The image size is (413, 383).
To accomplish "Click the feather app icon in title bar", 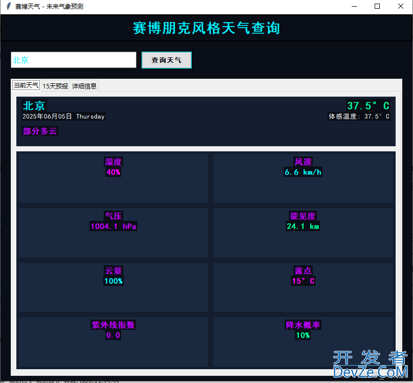I will (x=8, y=6).
